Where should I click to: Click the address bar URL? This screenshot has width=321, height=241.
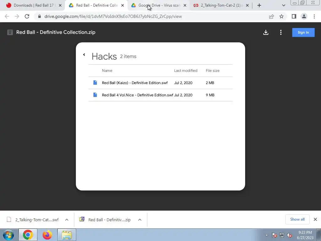(113, 16)
